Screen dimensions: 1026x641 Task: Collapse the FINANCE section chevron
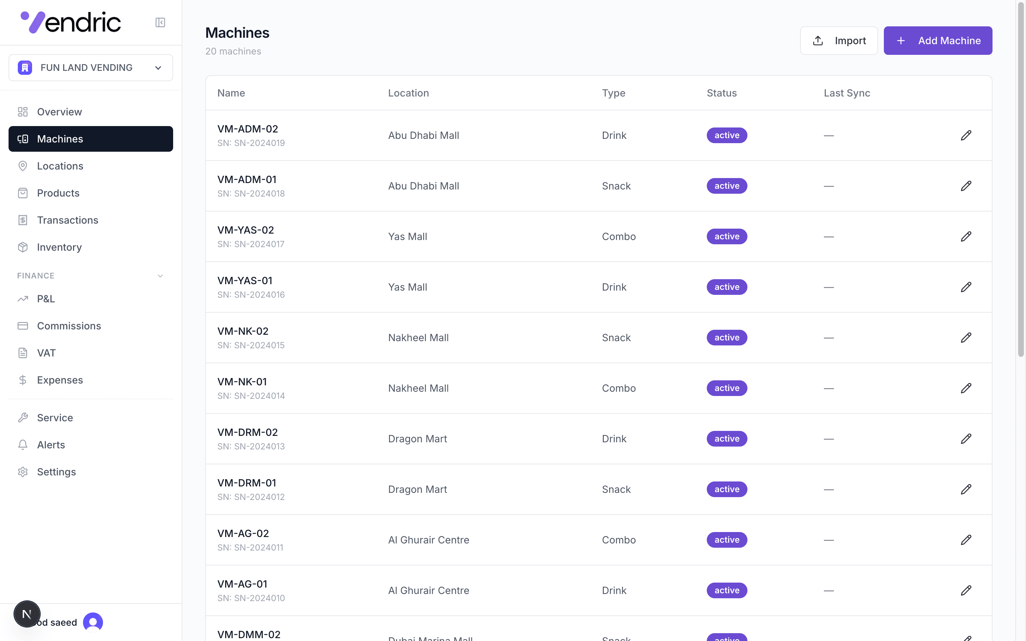coord(160,276)
